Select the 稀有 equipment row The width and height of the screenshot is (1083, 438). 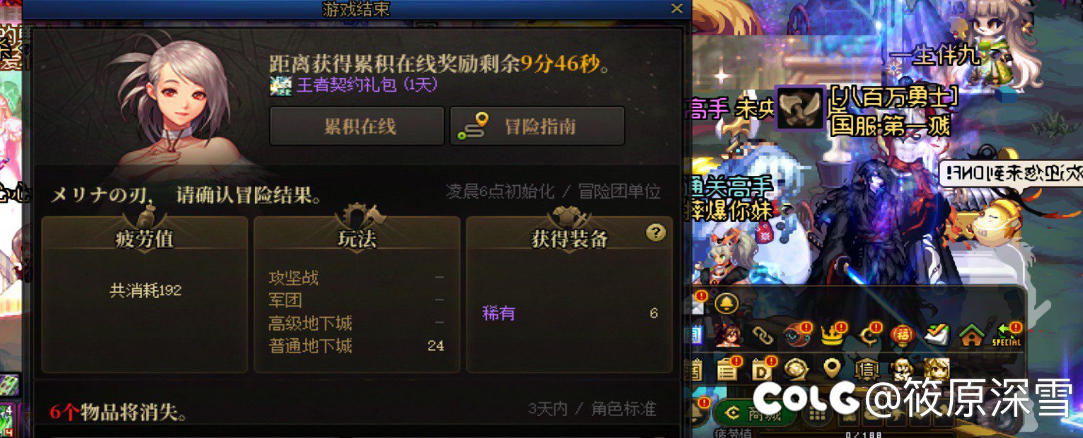coord(569,313)
